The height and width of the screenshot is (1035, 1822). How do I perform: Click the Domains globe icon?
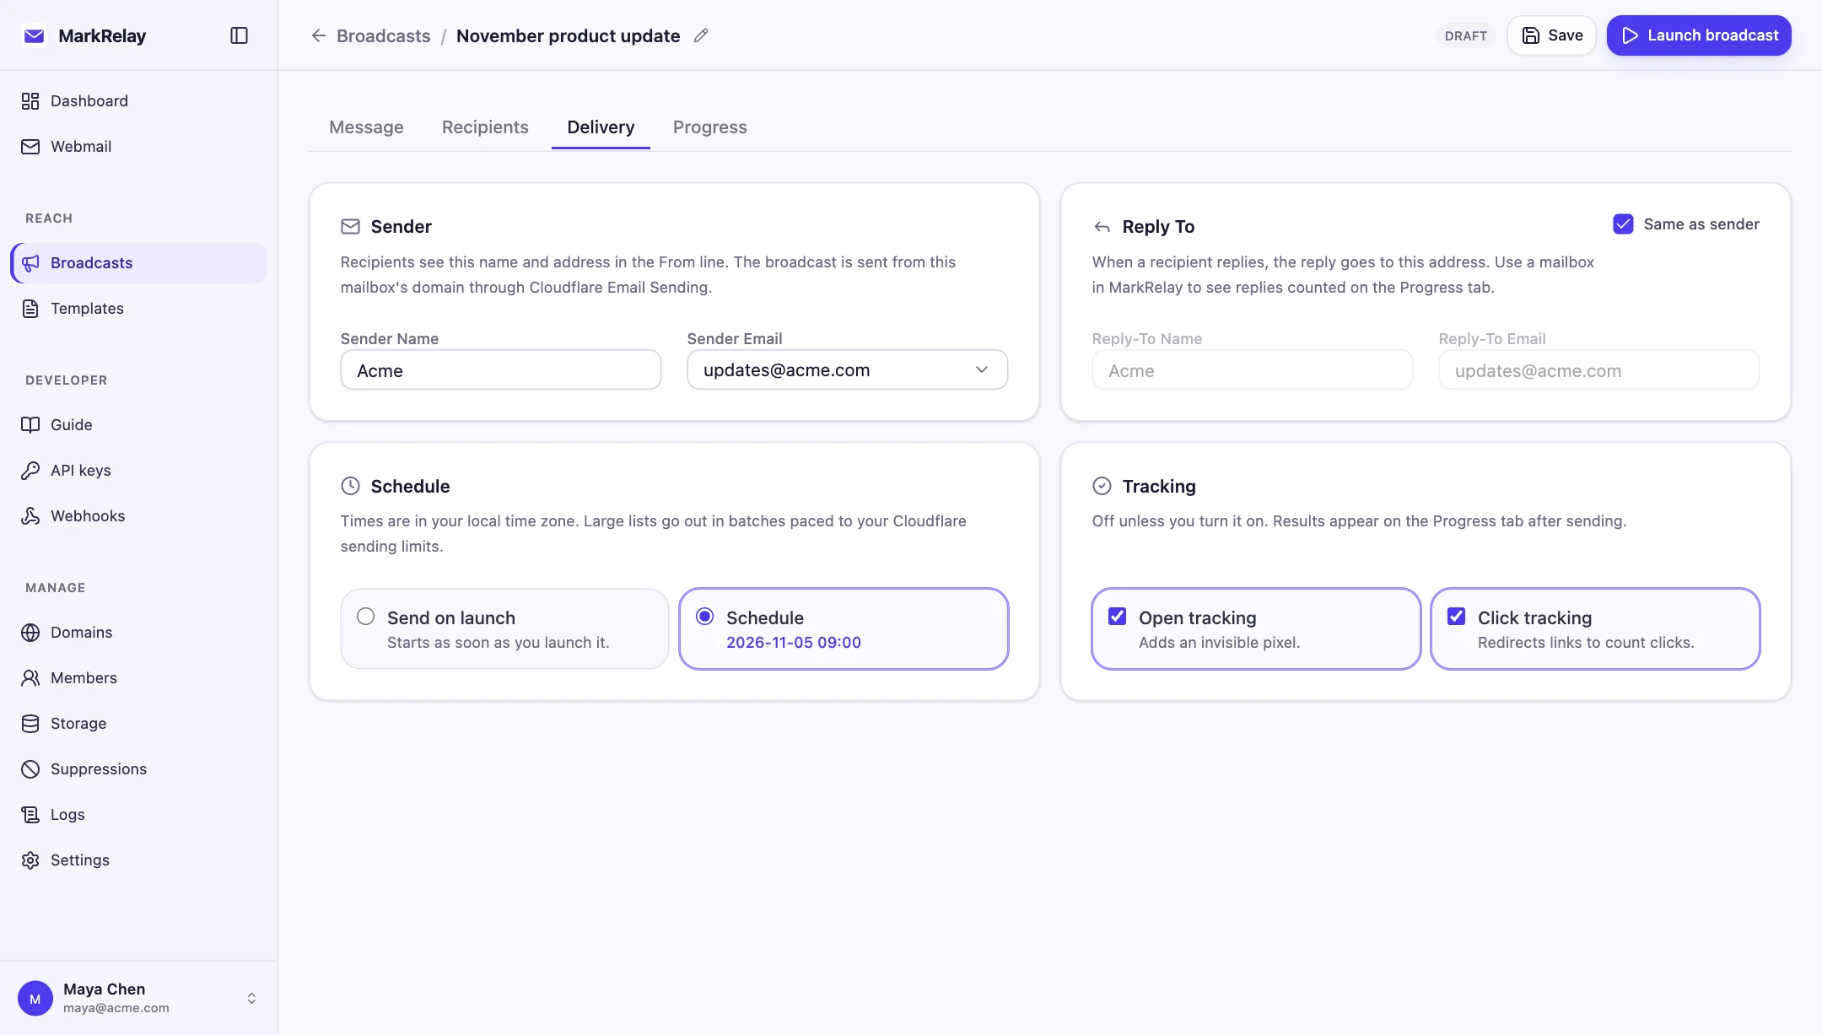click(30, 633)
